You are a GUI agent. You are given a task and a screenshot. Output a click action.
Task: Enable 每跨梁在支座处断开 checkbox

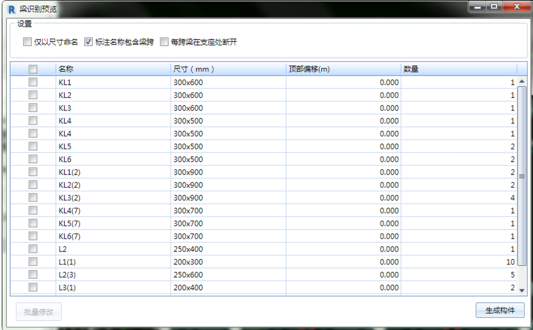pos(164,42)
